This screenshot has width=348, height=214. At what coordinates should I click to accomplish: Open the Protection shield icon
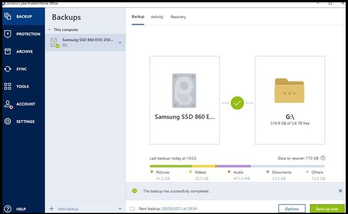click(8, 34)
